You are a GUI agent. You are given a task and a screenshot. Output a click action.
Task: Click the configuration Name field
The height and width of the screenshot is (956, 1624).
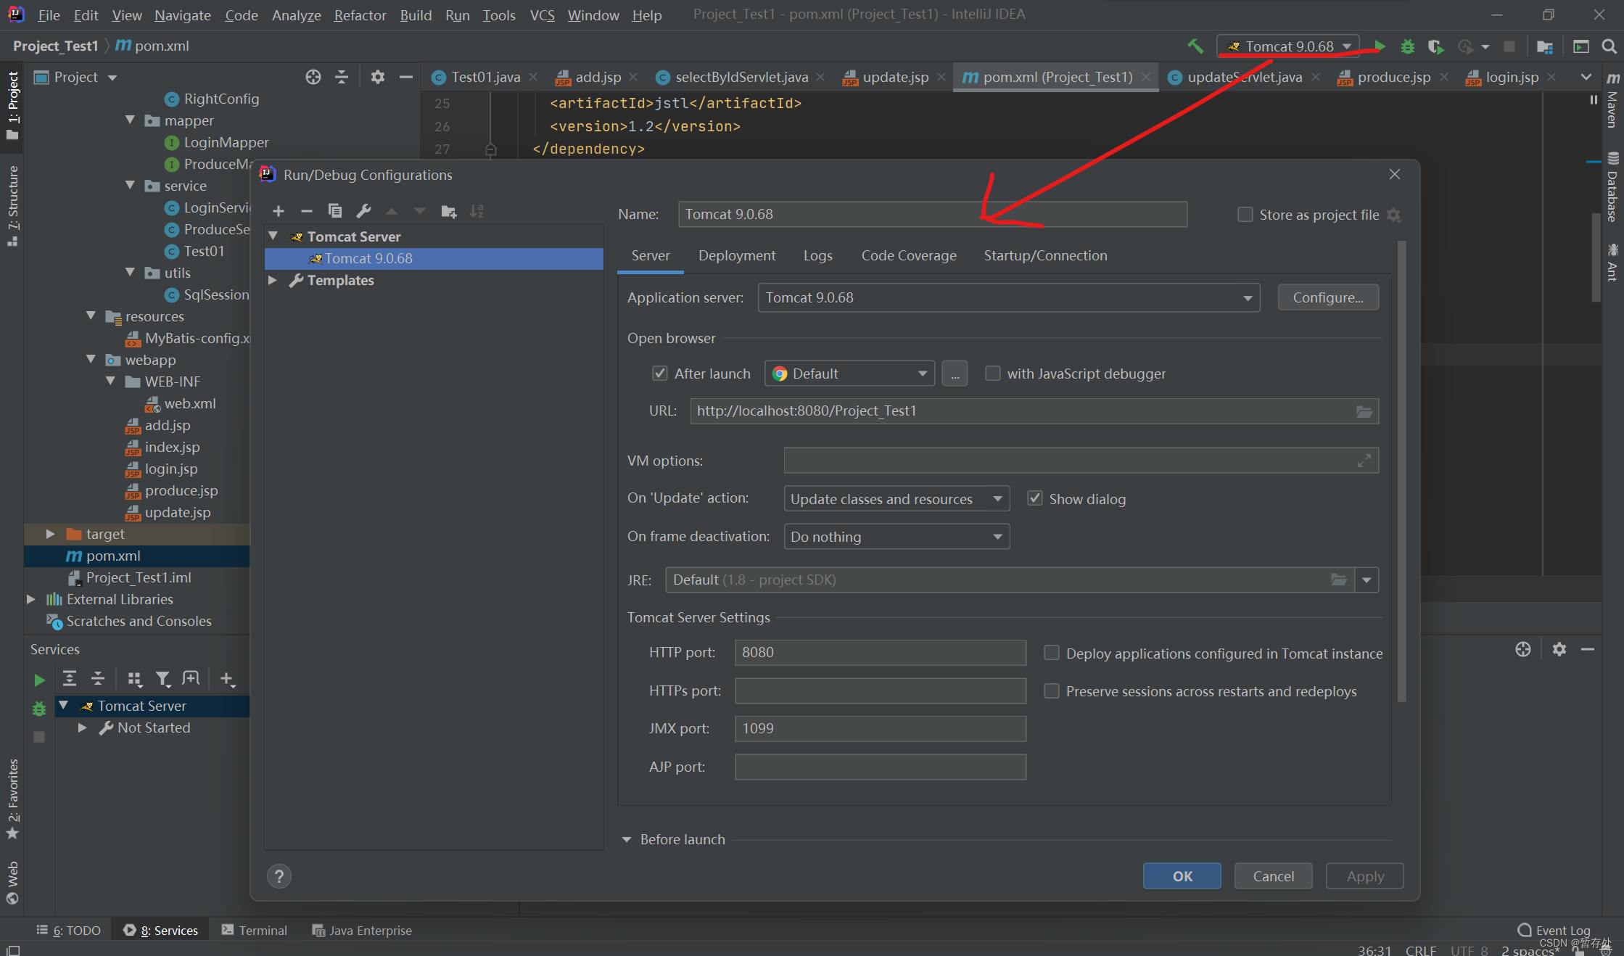tap(932, 214)
